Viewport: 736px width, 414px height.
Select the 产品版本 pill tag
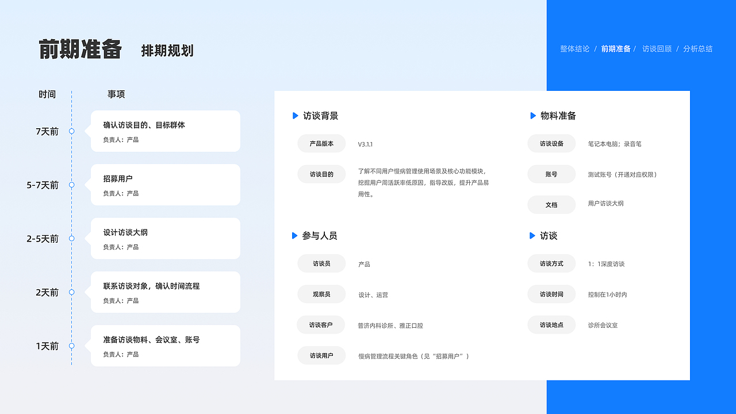coord(321,144)
